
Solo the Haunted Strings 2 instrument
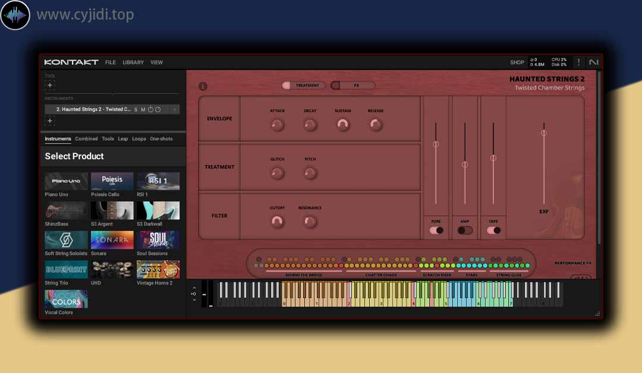click(x=136, y=110)
